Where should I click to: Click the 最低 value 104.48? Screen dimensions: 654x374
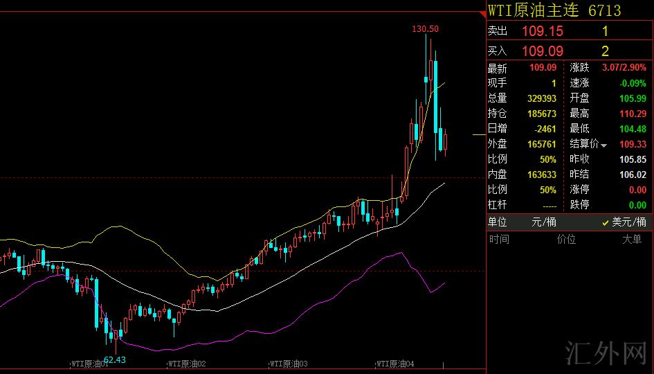[x=633, y=129]
